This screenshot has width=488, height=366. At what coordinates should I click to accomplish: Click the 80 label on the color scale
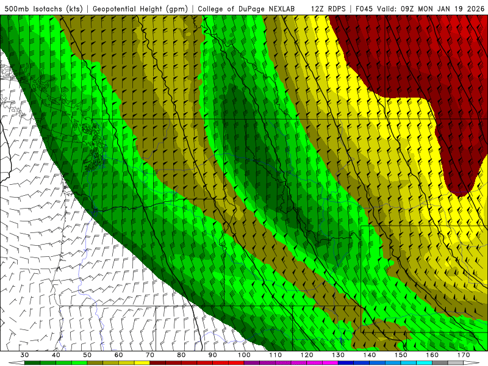click(181, 355)
